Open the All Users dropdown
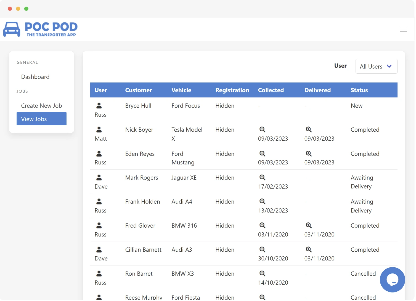Image resolution: width=416 pixels, height=301 pixels. coord(376,66)
